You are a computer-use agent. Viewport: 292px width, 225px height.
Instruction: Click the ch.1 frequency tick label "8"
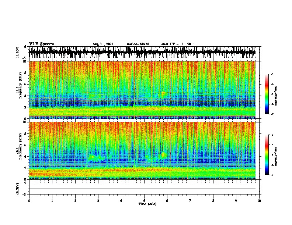[x=25, y=73]
